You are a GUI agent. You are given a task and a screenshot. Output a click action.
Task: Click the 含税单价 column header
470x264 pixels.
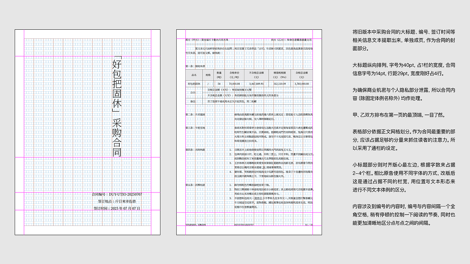pos(234,75)
